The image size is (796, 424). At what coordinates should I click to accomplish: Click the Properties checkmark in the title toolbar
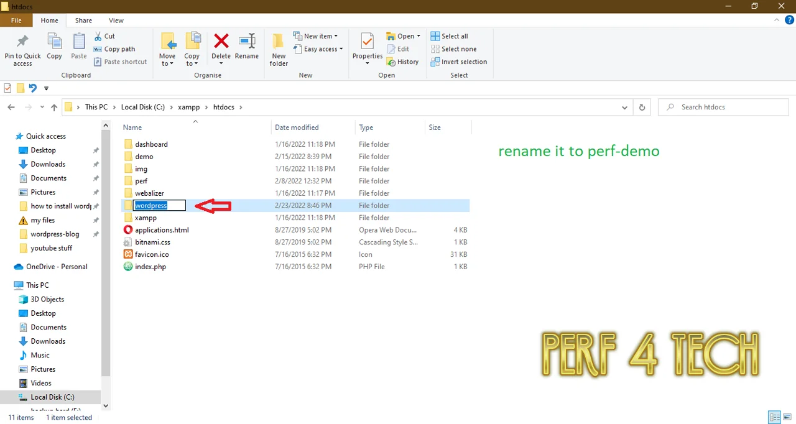7,88
